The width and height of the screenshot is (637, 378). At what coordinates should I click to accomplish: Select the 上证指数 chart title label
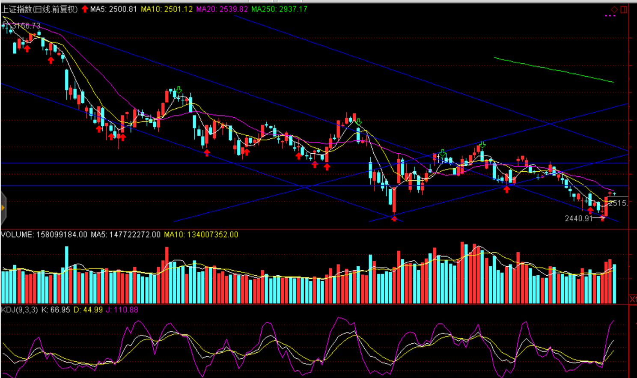[40, 9]
